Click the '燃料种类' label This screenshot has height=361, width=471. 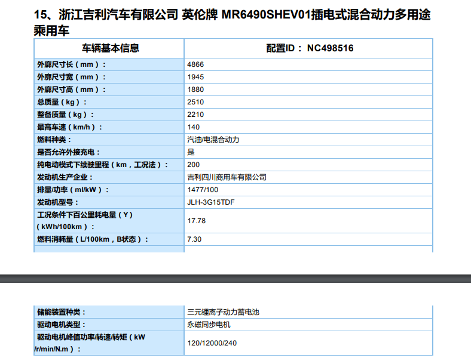pos(54,140)
